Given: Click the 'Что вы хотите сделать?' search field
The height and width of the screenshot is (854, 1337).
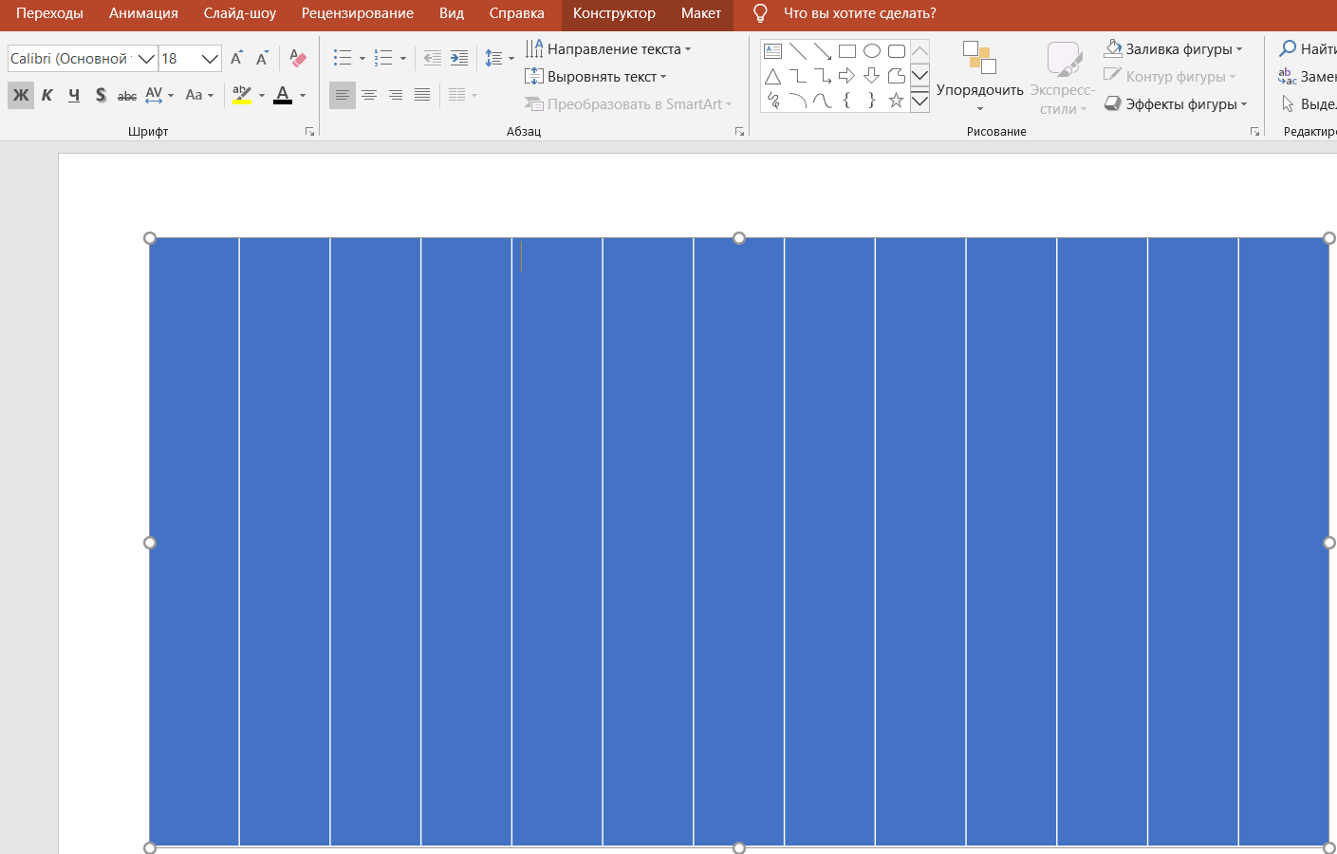Looking at the screenshot, I should [x=859, y=13].
